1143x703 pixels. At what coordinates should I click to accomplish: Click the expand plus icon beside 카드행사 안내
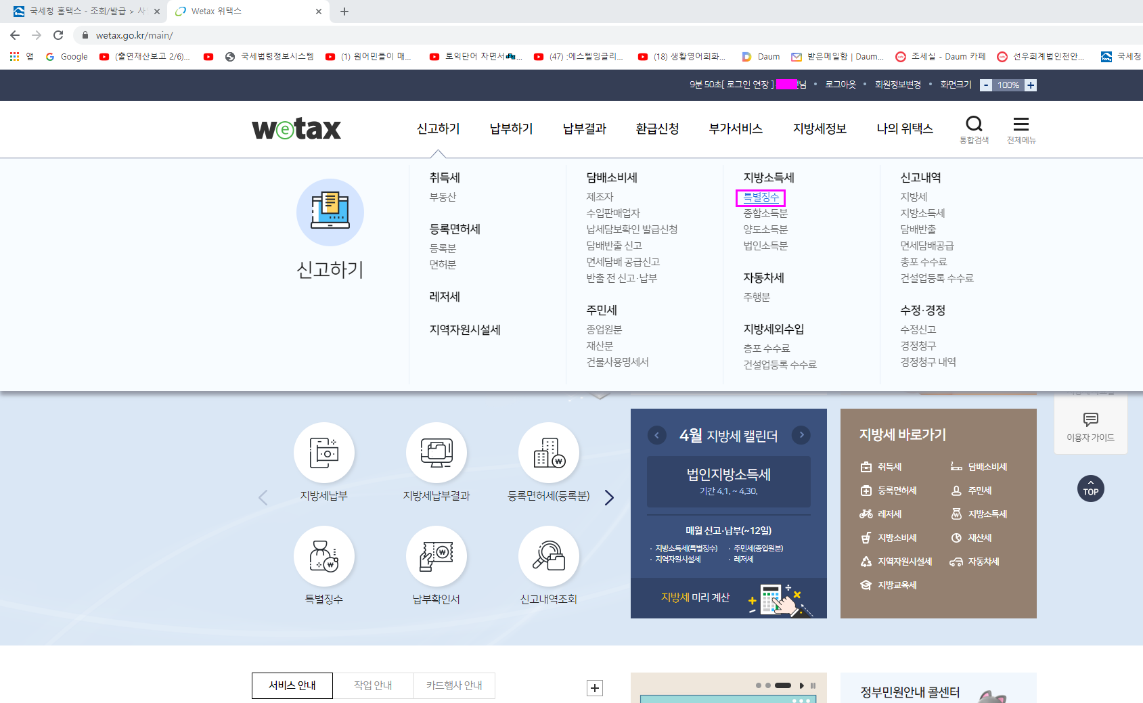[x=595, y=688]
